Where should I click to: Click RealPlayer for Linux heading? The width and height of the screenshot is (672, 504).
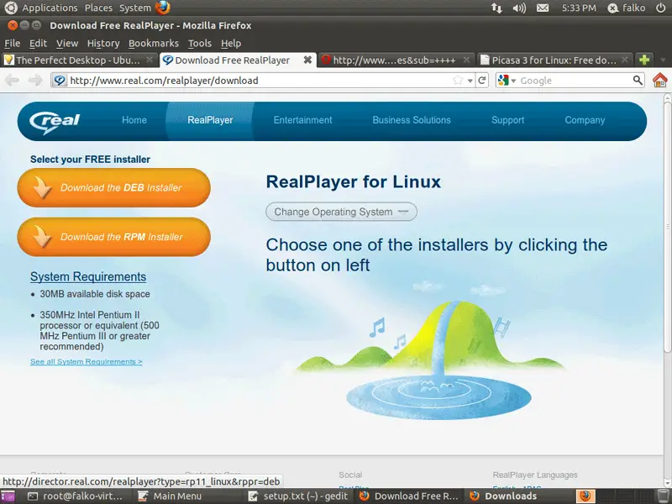pos(353,181)
